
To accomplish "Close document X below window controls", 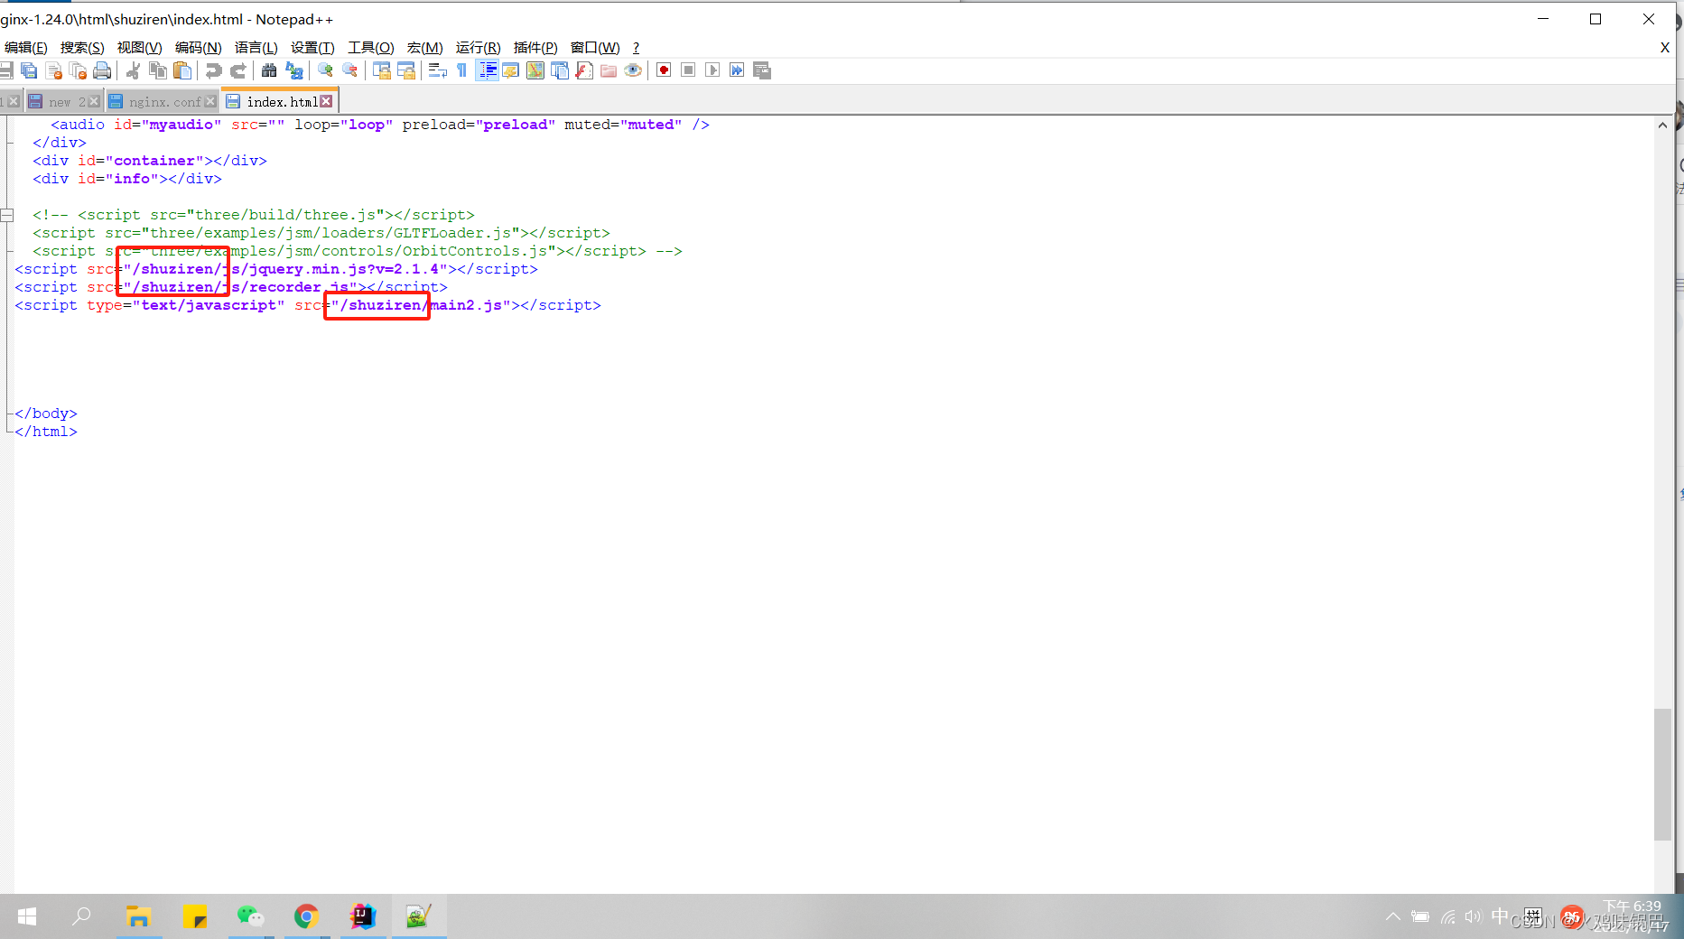I will (x=1664, y=48).
